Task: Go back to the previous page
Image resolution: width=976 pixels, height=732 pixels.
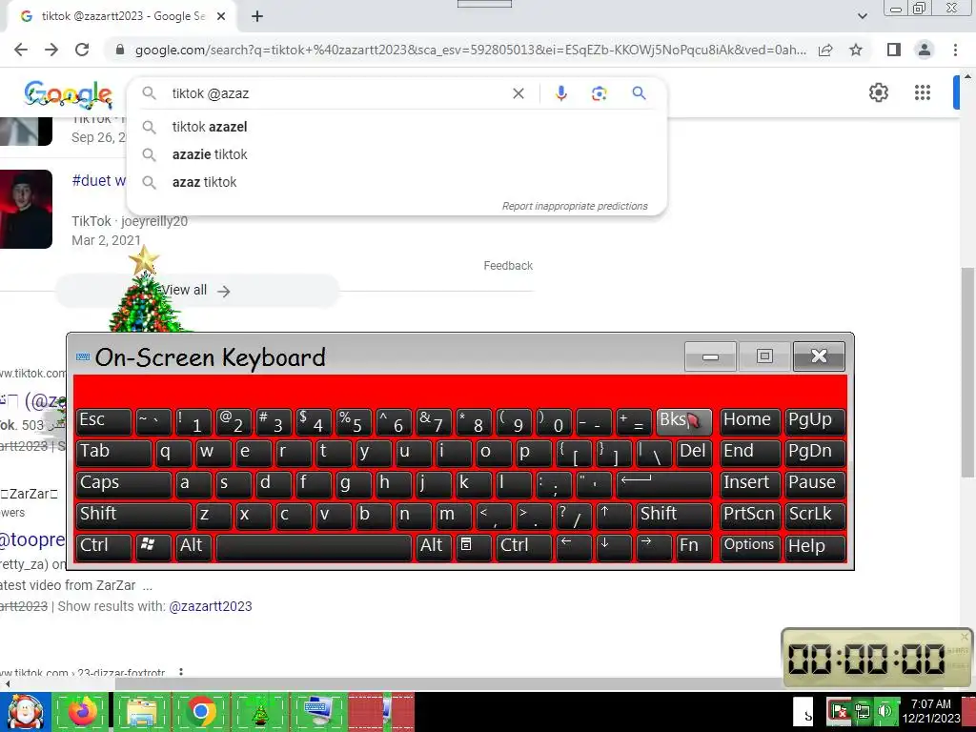Action: (x=21, y=50)
